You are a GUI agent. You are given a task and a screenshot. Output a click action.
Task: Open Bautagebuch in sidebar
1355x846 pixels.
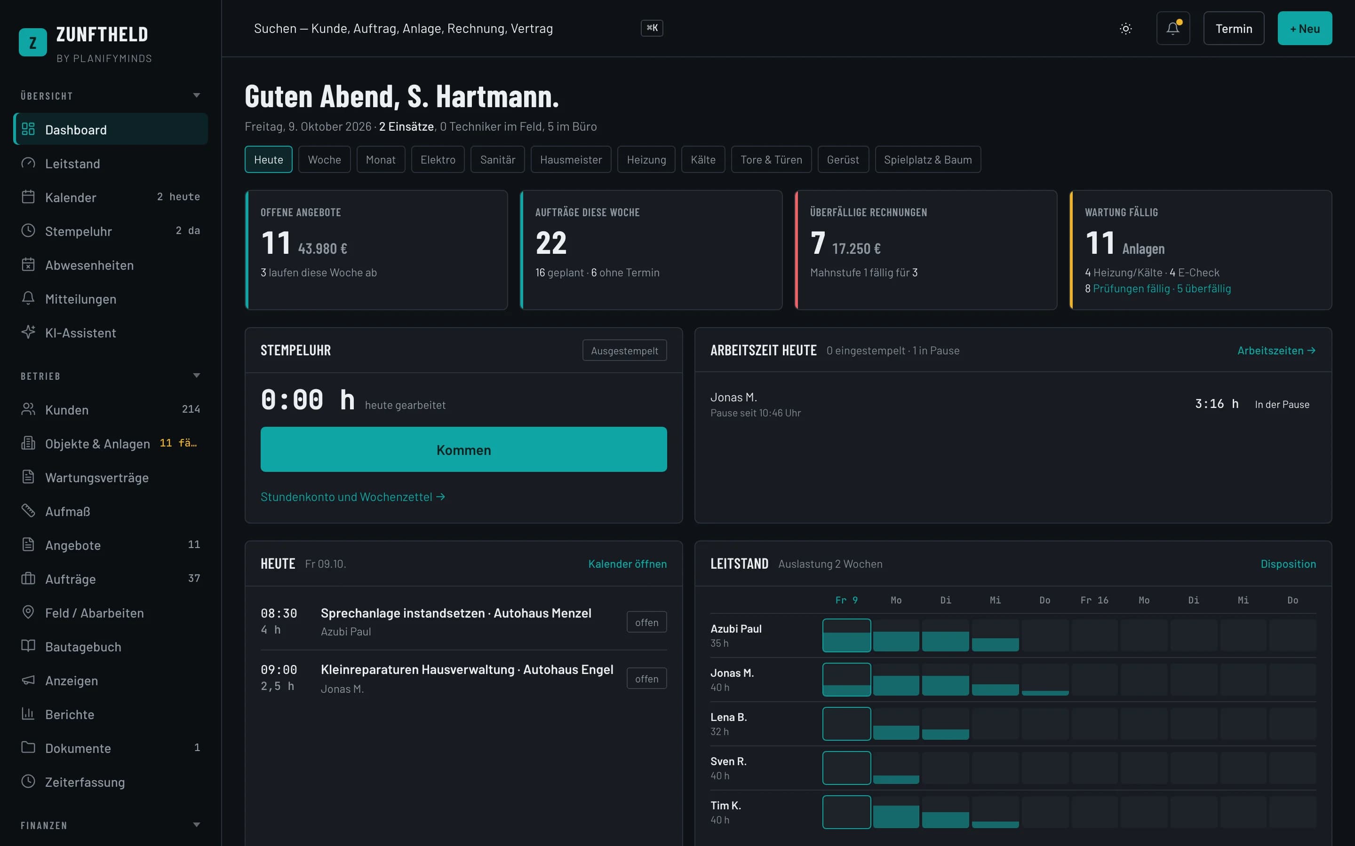[x=110, y=647]
